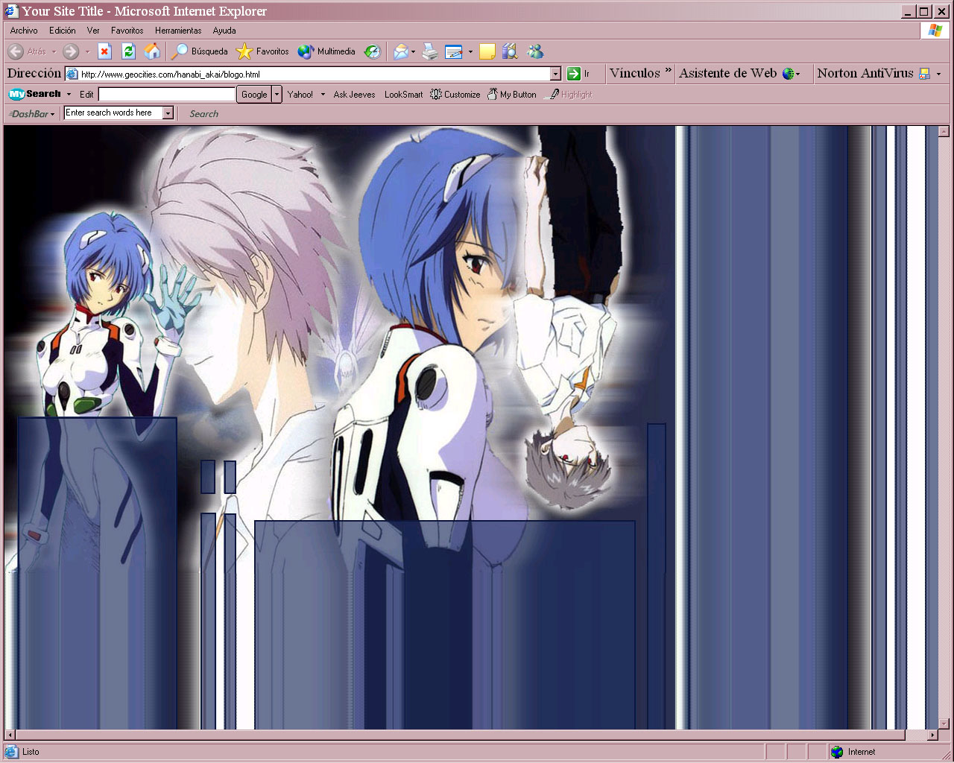Click the DashBar Search button
The width and height of the screenshot is (954, 763).
[203, 114]
